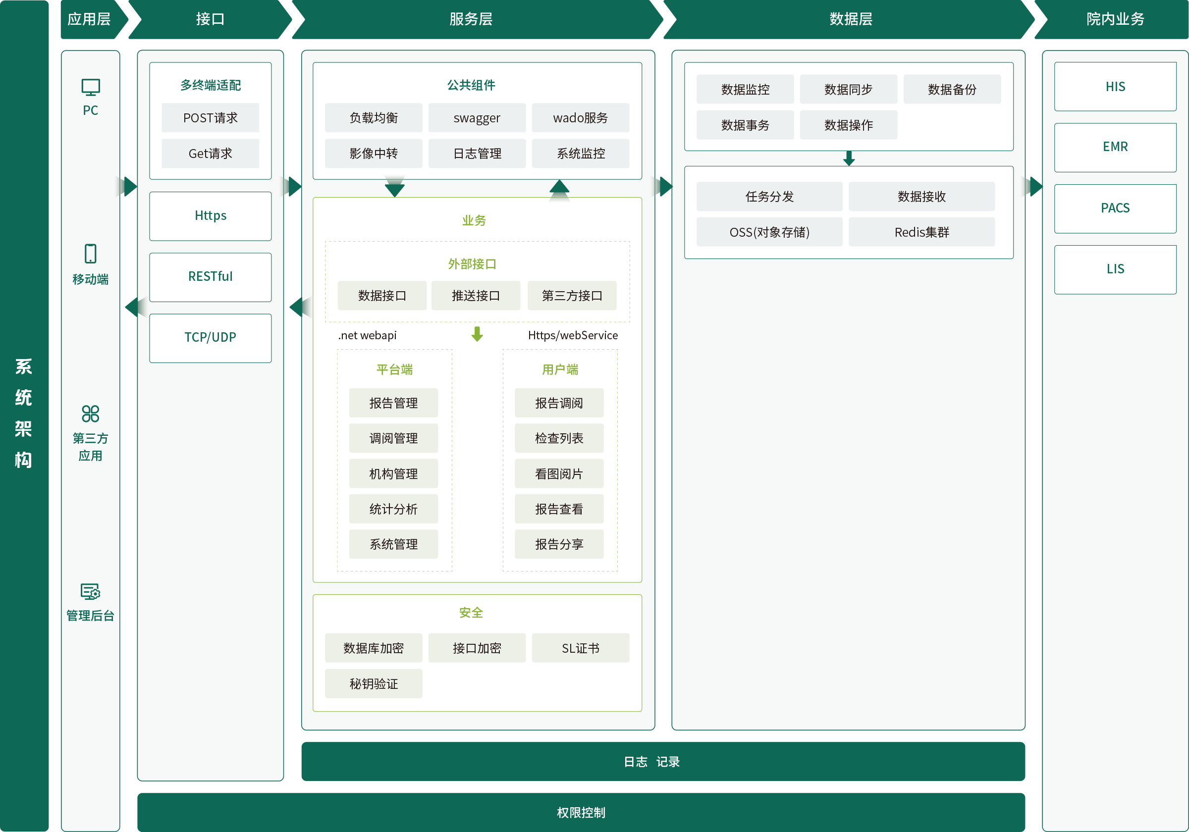Click the PC monitor icon
The image size is (1189, 832).
pyautogui.click(x=91, y=88)
